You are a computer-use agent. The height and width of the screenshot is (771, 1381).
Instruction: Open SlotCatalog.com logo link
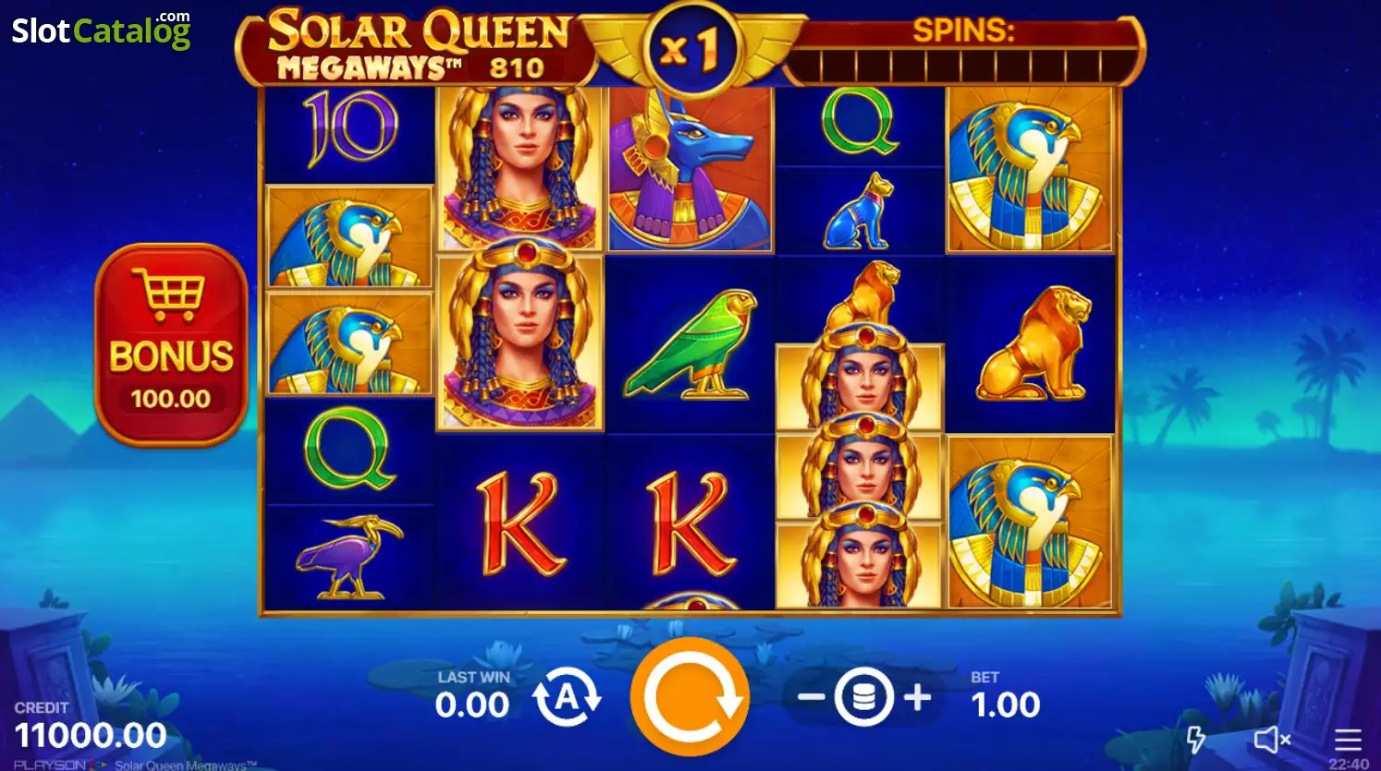[x=102, y=30]
